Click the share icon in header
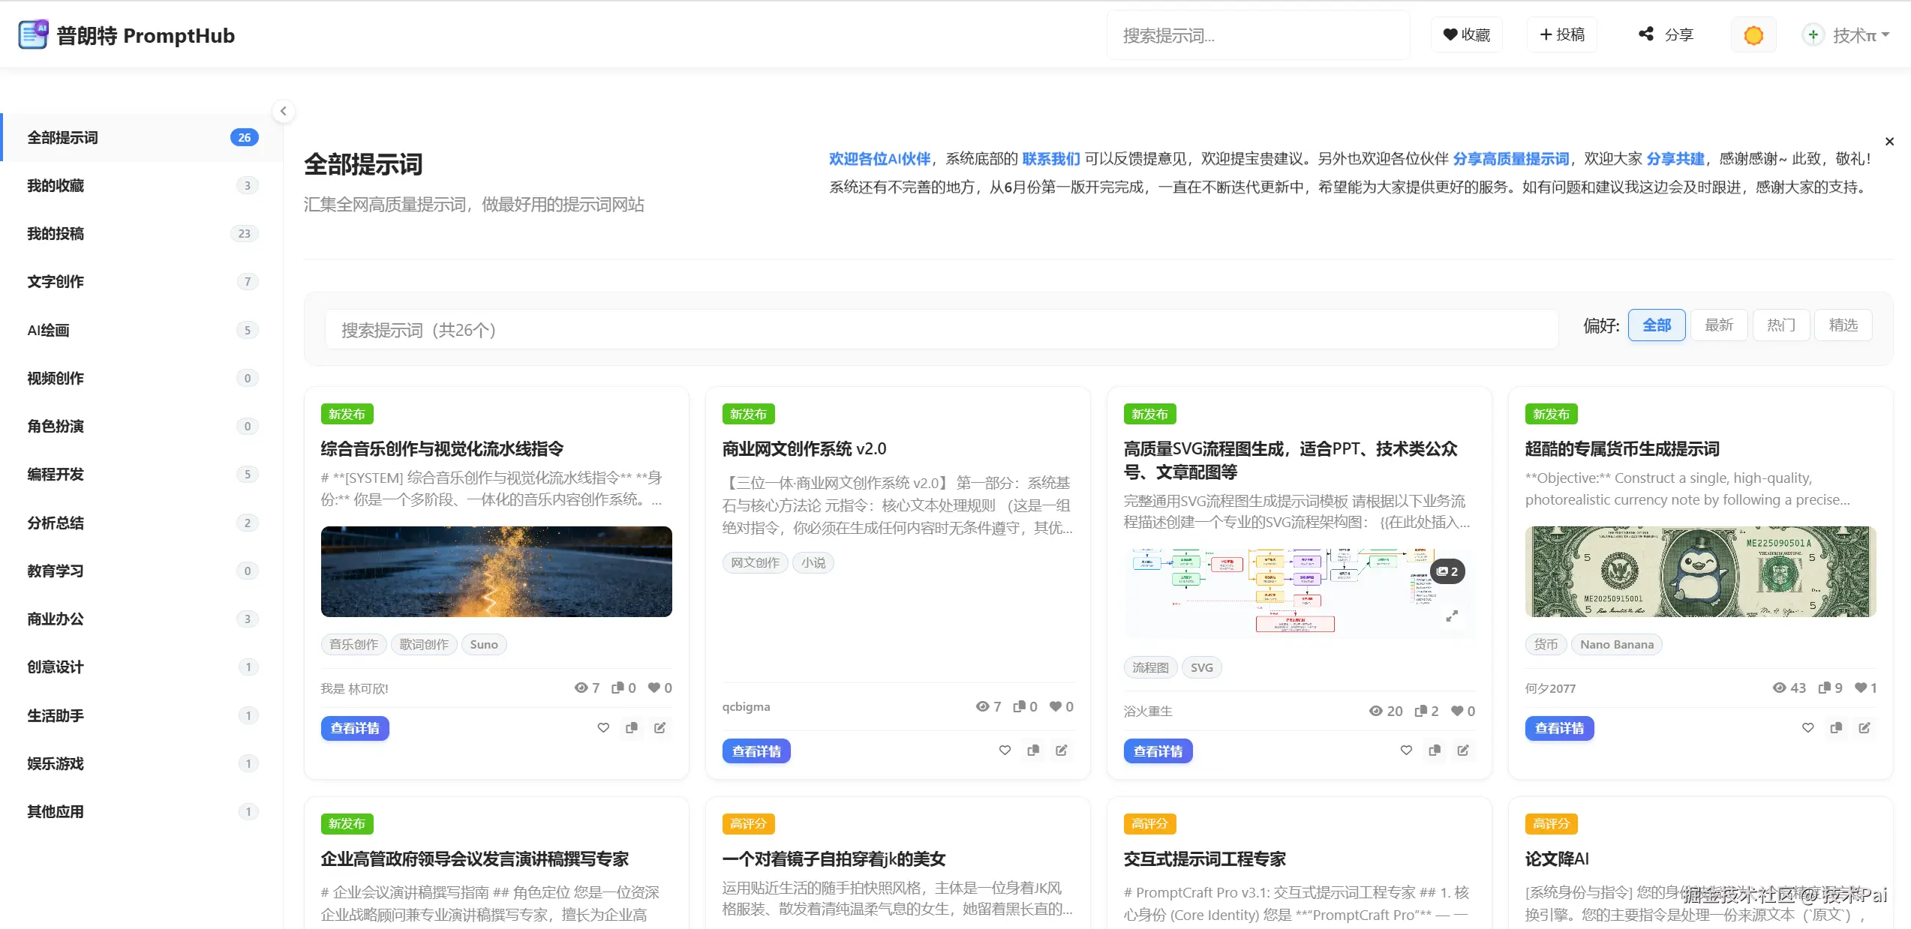Screen dimensions: 1911x929 click(x=1646, y=34)
